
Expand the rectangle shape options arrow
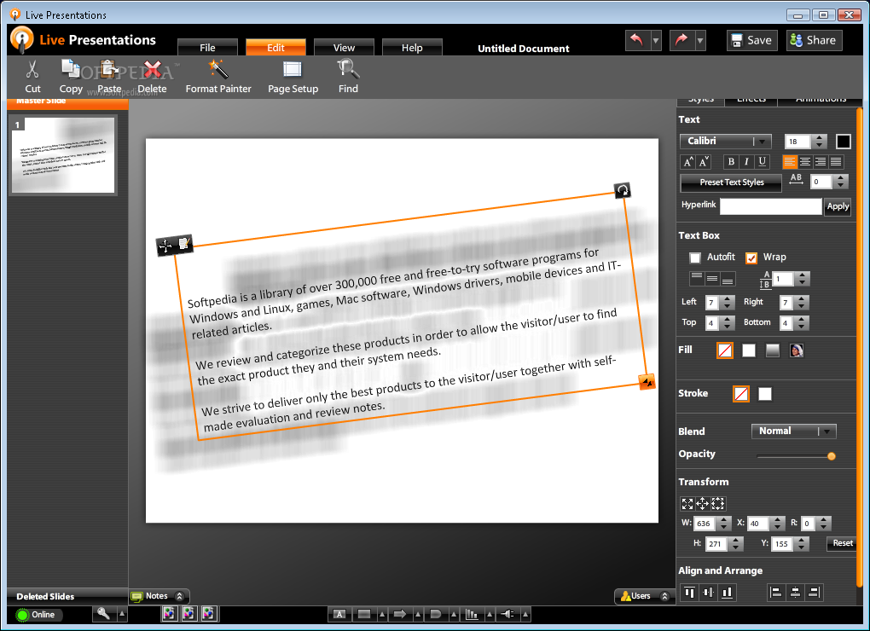tap(382, 614)
